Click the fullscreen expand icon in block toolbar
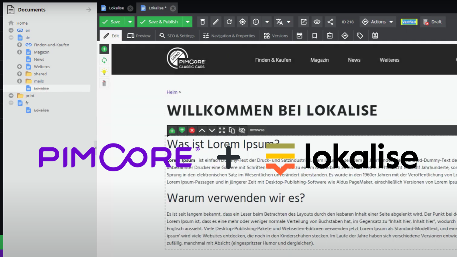 click(x=222, y=130)
